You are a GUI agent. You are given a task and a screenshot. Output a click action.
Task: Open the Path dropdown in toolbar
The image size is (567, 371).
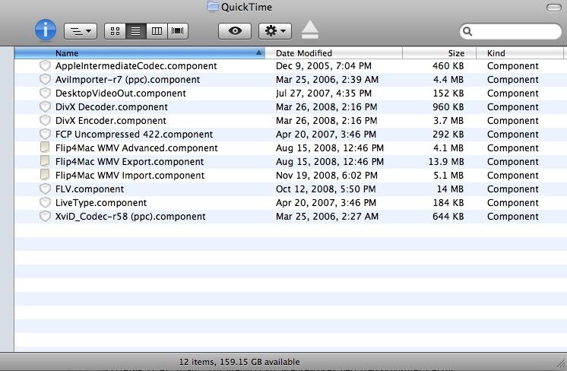tap(81, 31)
